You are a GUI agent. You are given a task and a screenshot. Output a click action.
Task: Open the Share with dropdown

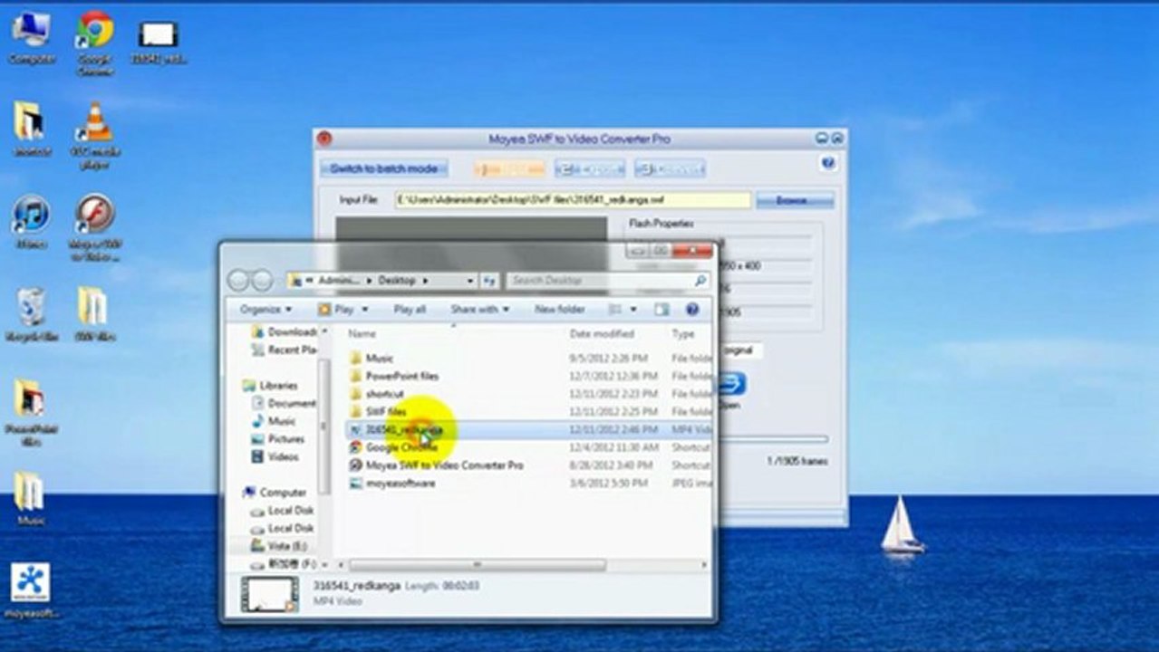point(479,310)
